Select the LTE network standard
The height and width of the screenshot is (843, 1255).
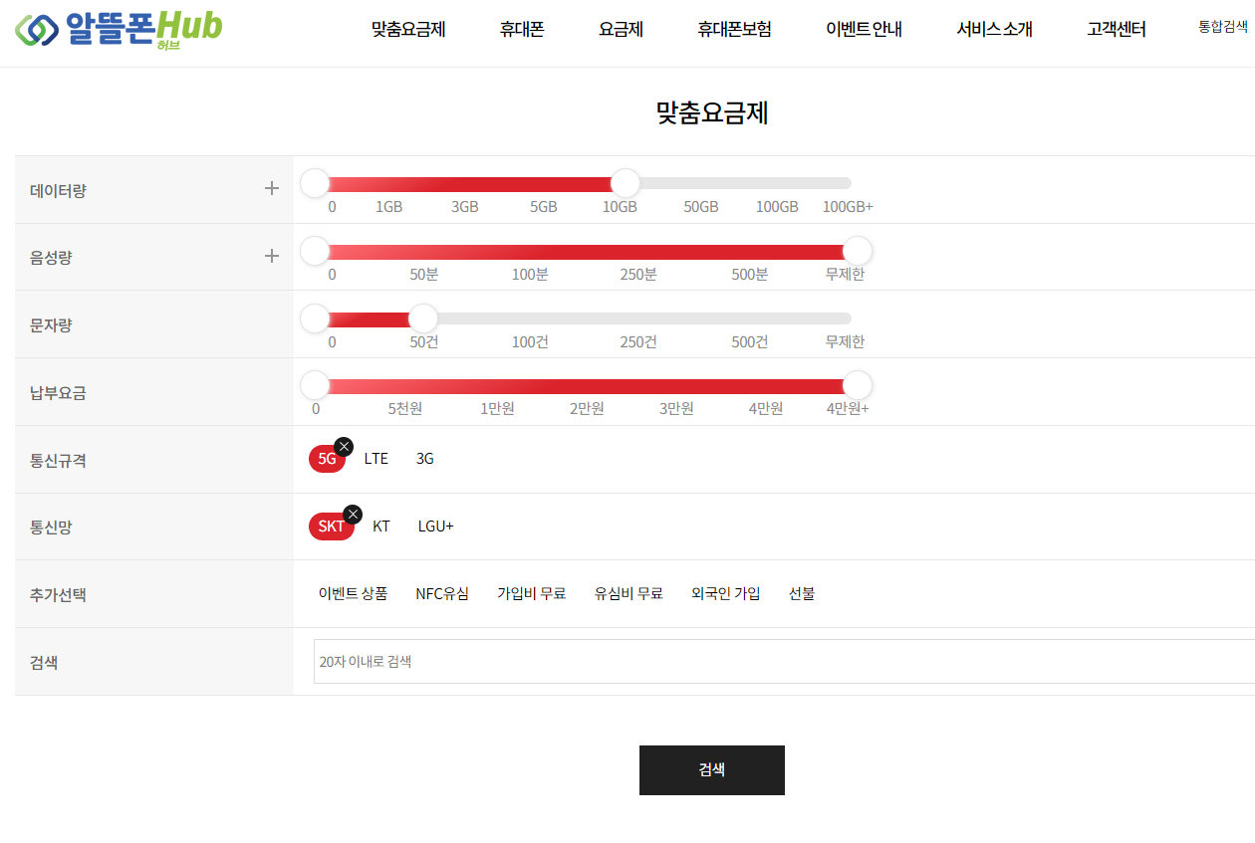tap(376, 459)
